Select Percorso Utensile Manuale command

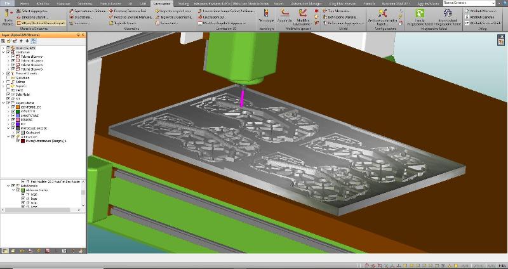tap(130, 17)
